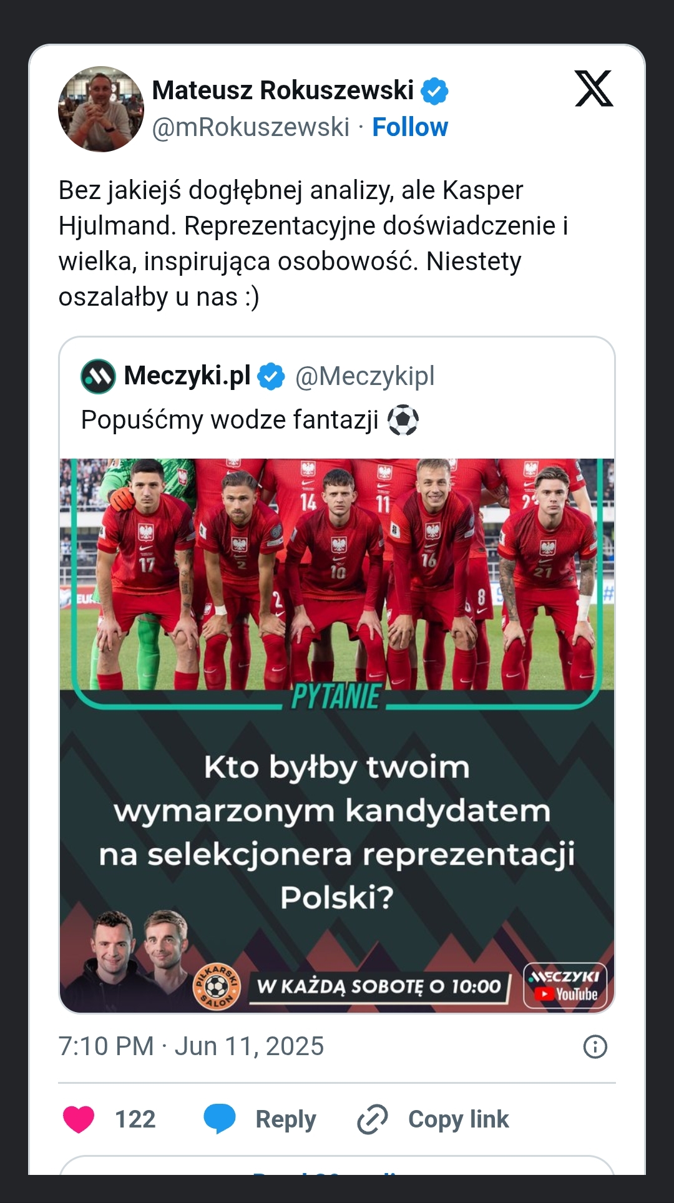Click the Meczyki.pl round logo avatar
Screen dimensions: 674x1203
pyautogui.click(x=98, y=376)
